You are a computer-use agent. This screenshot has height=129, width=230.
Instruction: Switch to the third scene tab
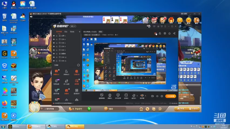point(72,32)
